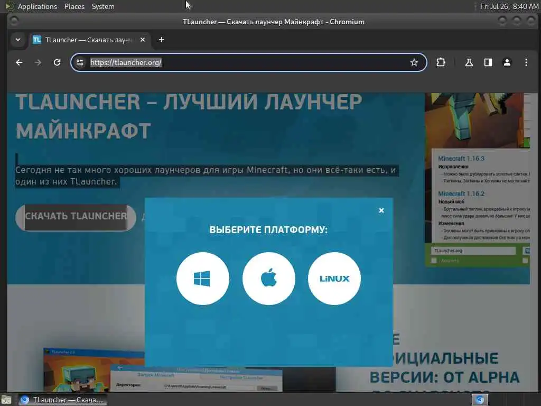
Task: Close the platform selection popup
Action: tap(381, 210)
